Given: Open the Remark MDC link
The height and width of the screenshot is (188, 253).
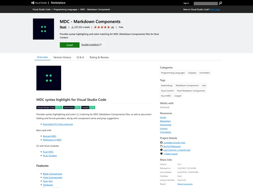Looking at the screenshot, I should pos(50,136).
